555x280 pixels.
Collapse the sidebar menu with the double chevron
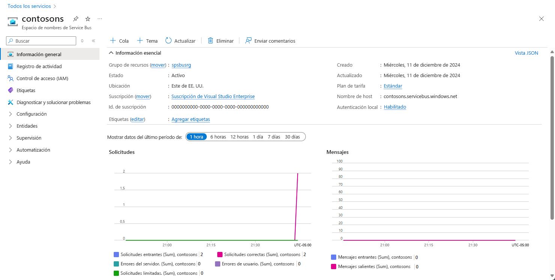coord(93,41)
